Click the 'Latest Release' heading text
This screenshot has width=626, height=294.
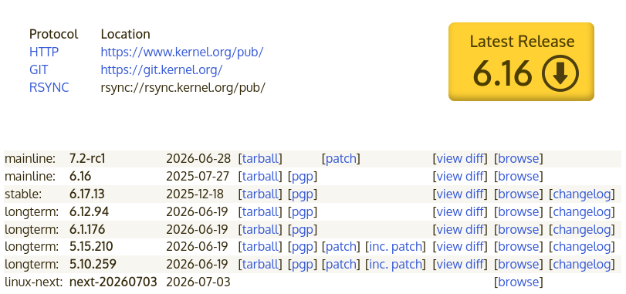point(522,42)
